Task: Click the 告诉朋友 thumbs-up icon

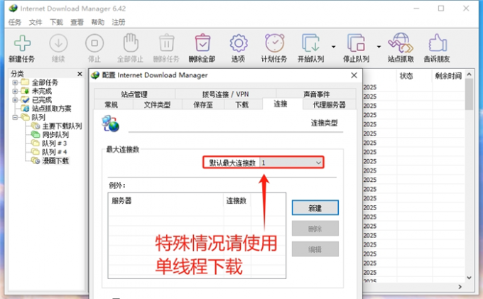Action: pos(438,43)
